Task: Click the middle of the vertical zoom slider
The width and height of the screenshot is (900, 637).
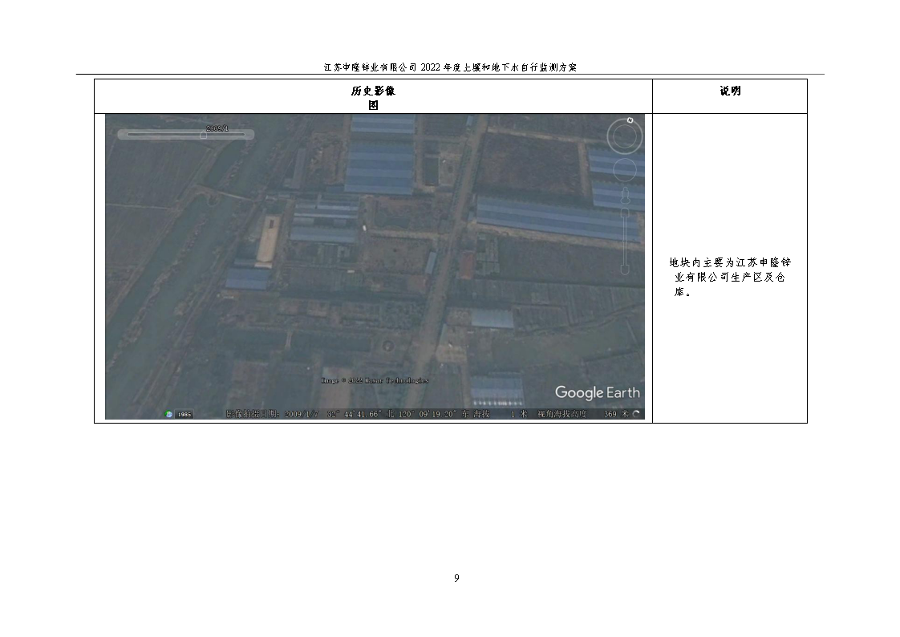Action: pyautogui.click(x=625, y=241)
